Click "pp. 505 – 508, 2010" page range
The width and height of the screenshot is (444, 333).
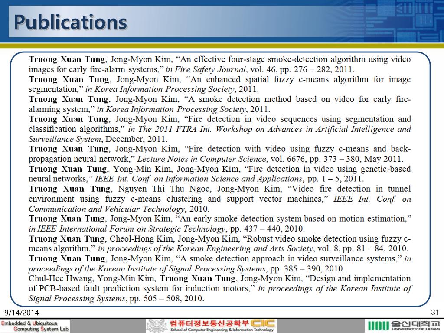(x=166, y=298)
